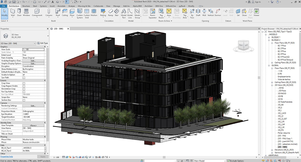Screen dimensions: 301x162
Task: Click the View Scale value field
Action: tap(33, 49)
